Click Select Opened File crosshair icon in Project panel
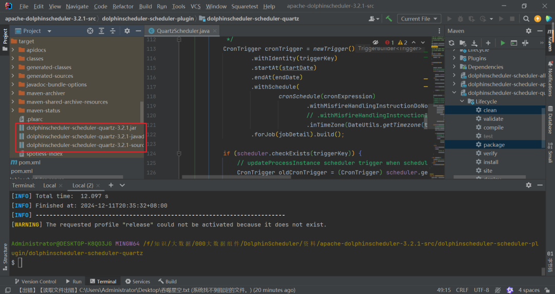This screenshot has height=294, width=555. point(90,31)
